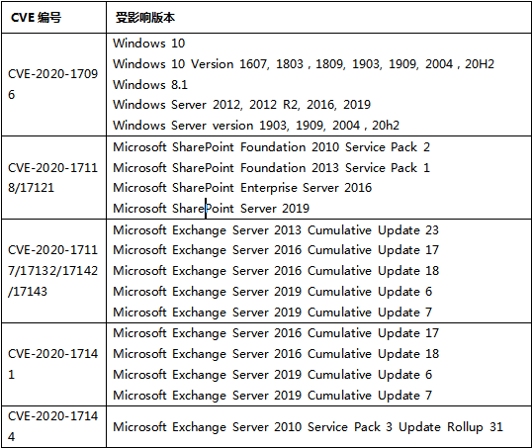Click SharePoint Foundation 2010 Service Pack 2
The image size is (532, 448).
pyautogui.click(x=271, y=147)
